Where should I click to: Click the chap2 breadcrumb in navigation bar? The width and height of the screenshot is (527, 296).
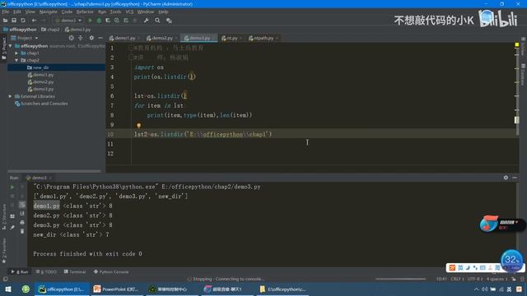pos(50,30)
